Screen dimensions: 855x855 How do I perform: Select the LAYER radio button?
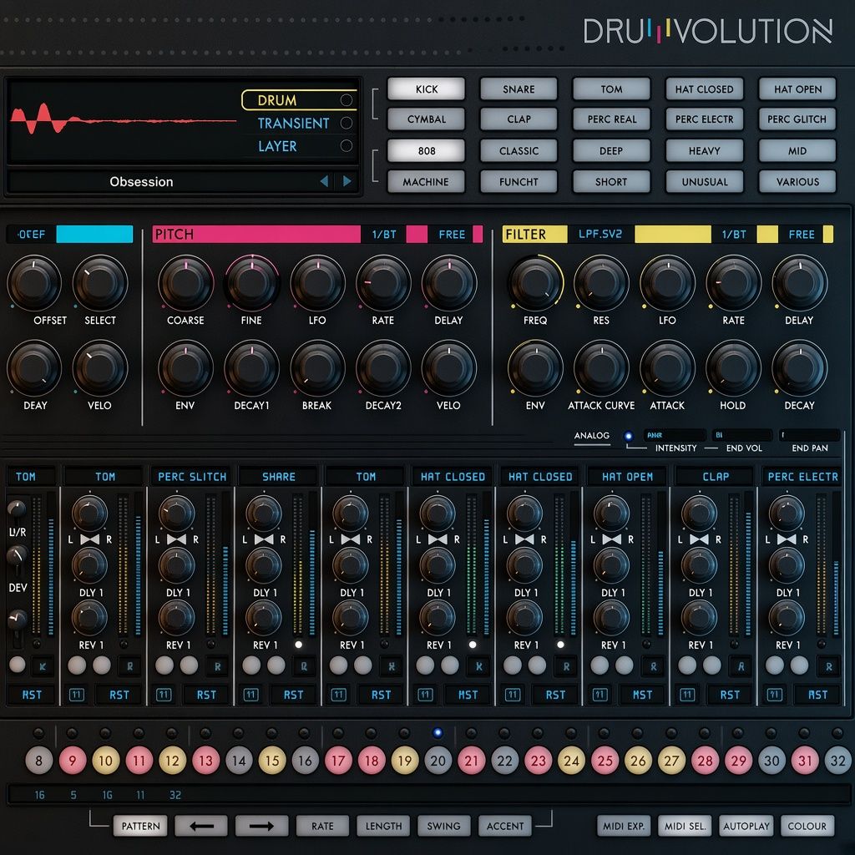point(347,145)
